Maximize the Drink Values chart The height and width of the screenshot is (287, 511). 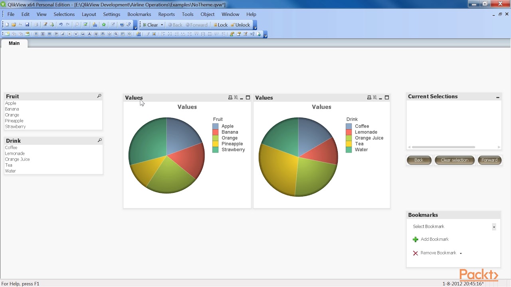(x=387, y=98)
